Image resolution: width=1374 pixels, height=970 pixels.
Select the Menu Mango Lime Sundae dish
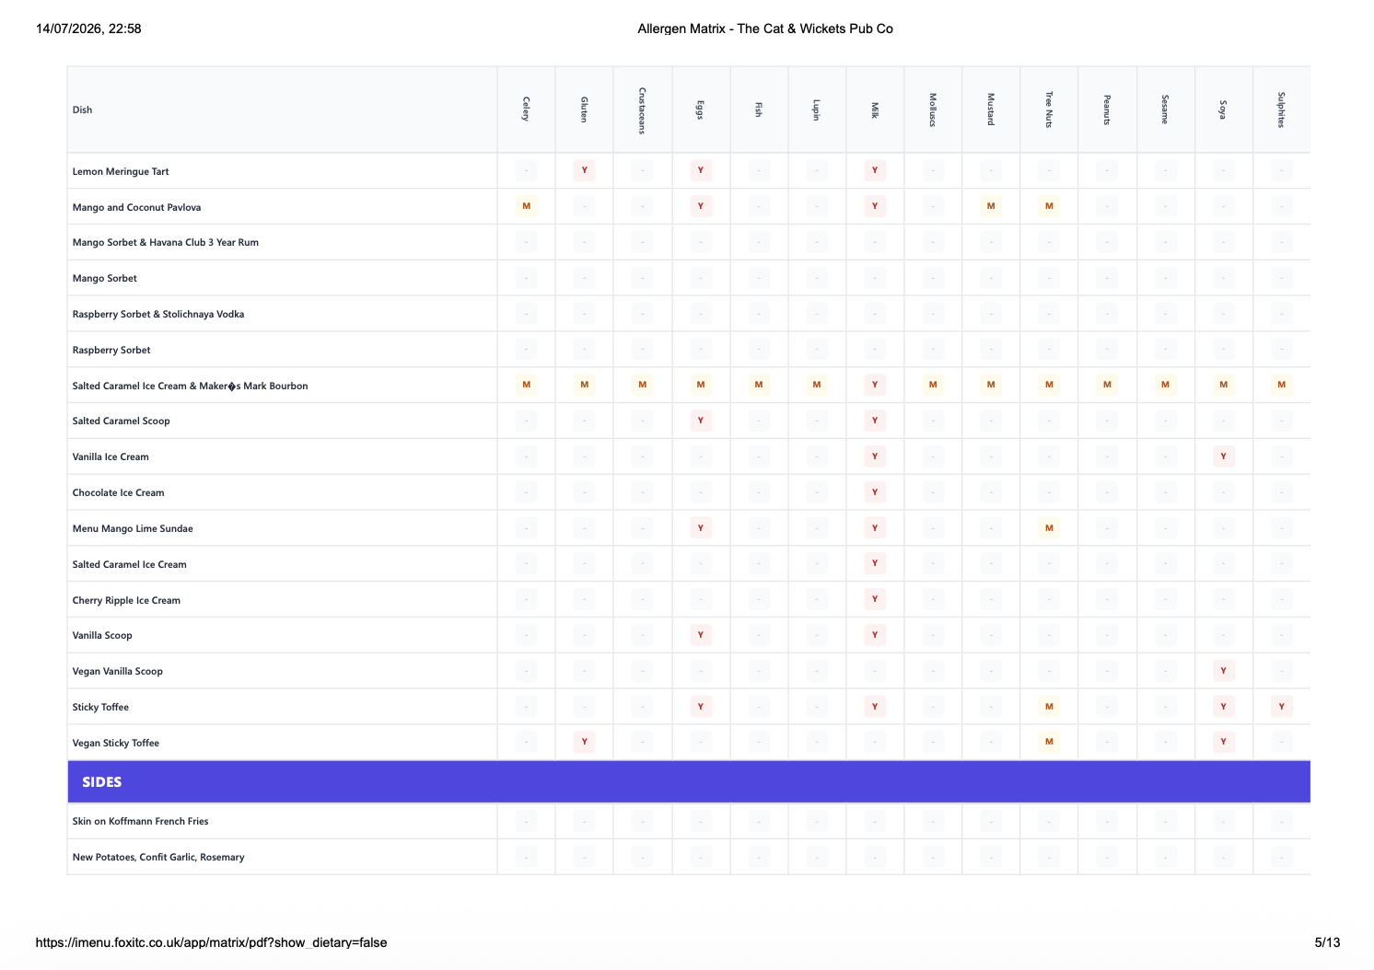(133, 528)
